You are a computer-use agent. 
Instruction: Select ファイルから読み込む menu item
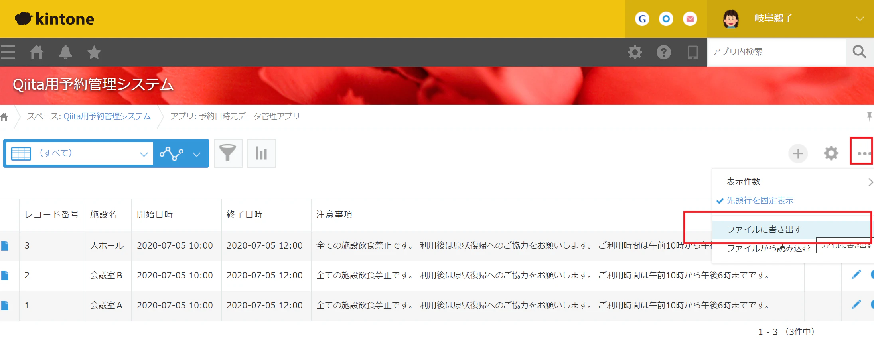coord(768,248)
